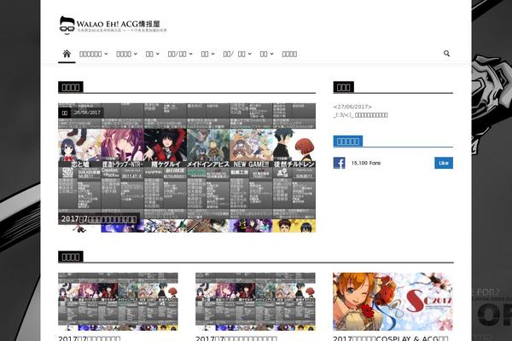Expand the second slash-separated dropdown menu
The height and width of the screenshot is (341, 512).
tap(237, 55)
